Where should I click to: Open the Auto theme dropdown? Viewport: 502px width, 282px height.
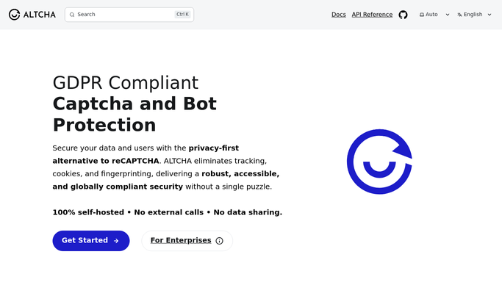(x=434, y=15)
